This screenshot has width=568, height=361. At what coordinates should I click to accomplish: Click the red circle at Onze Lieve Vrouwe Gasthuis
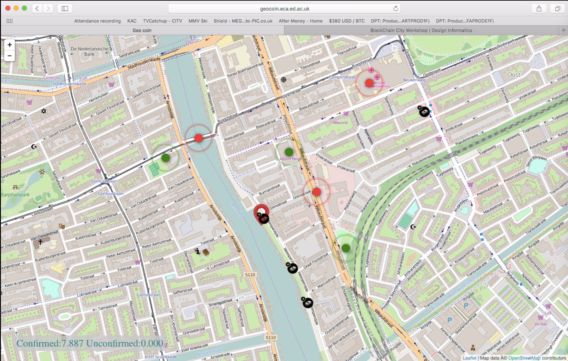(x=369, y=83)
